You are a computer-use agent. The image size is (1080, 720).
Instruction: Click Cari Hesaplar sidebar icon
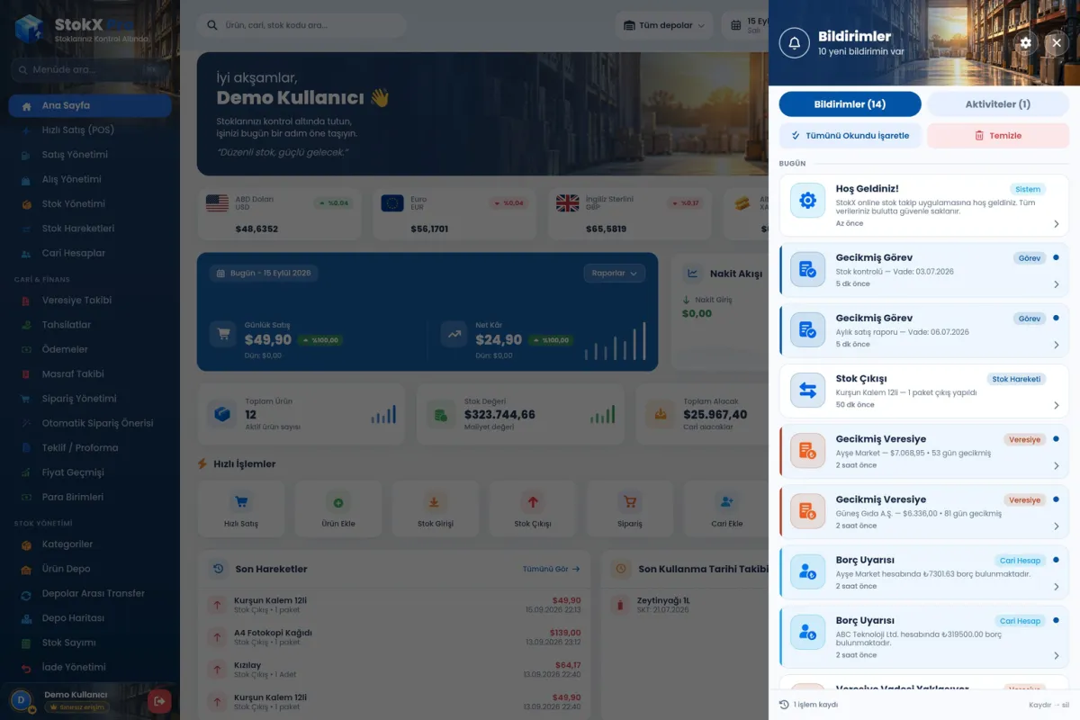click(x=26, y=253)
